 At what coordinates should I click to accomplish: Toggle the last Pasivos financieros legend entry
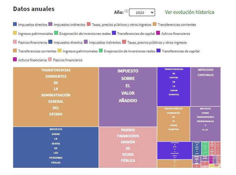pyautogui.click(x=68, y=60)
